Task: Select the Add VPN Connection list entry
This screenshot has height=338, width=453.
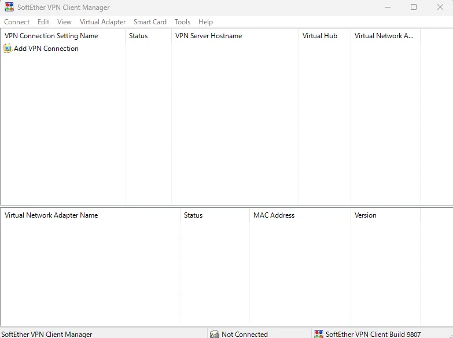Action: [46, 49]
